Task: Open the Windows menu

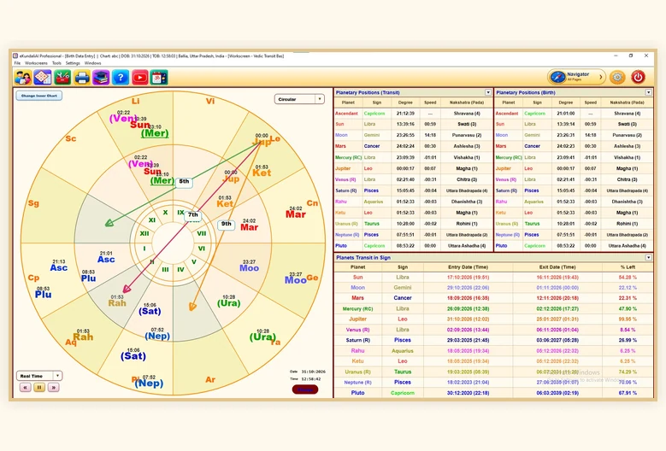Action: pos(92,63)
